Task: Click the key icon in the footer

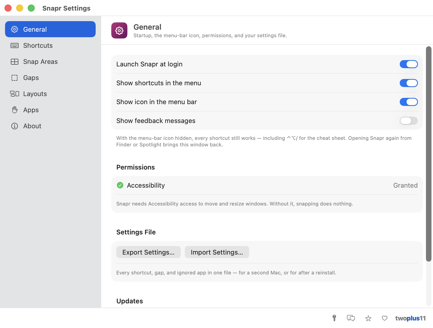Action: (x=334, y=318)
